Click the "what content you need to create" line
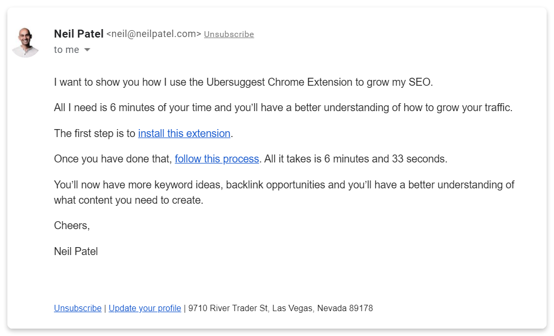 (x=128, y=200)
